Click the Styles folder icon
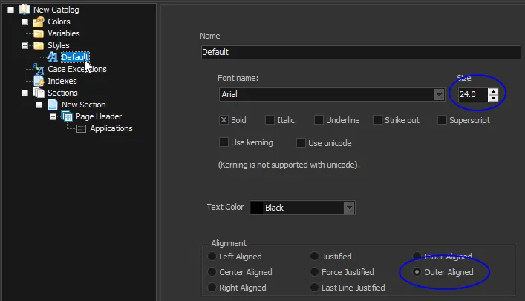This screenshot has height=301, width=525. click(39, 45)
